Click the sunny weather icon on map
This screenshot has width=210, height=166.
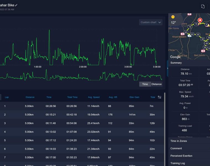[x=173, y=17]
